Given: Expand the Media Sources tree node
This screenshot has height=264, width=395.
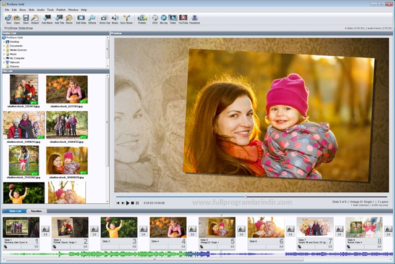Looking at the screenshot, I should pos(4,50).
